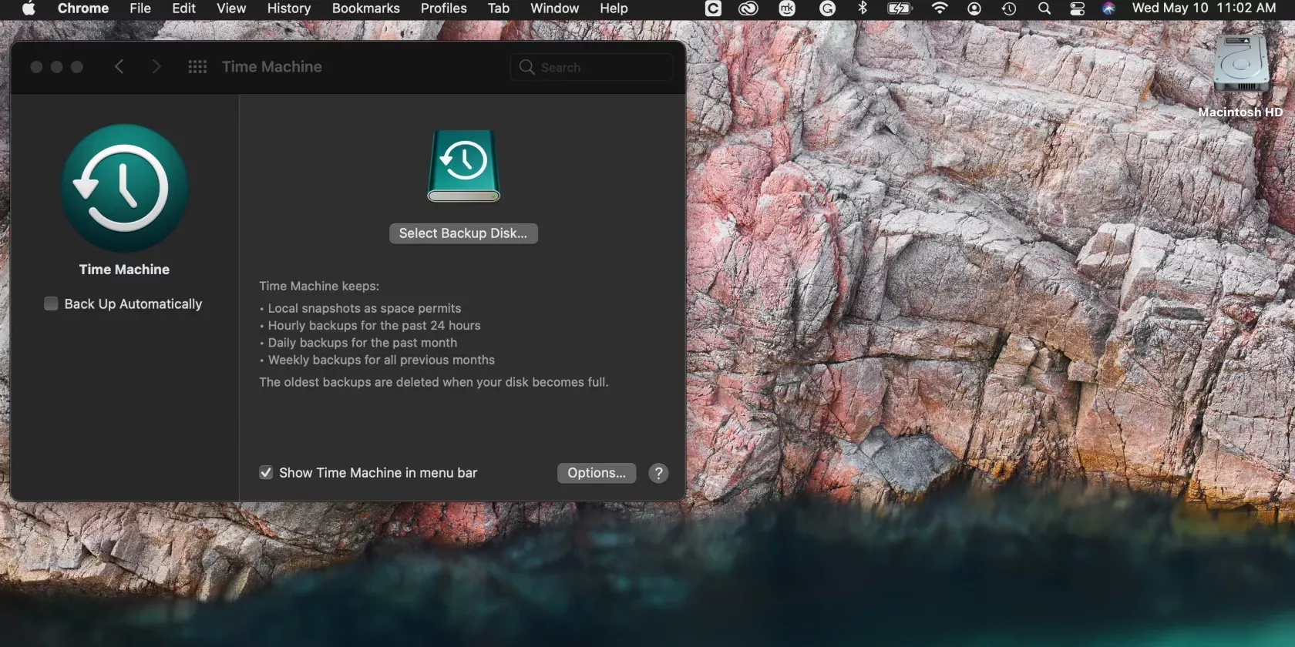This screenshot has height=647, width=1295.
Task: Click the Select Backup Disk button
Action: click(463, 233)
